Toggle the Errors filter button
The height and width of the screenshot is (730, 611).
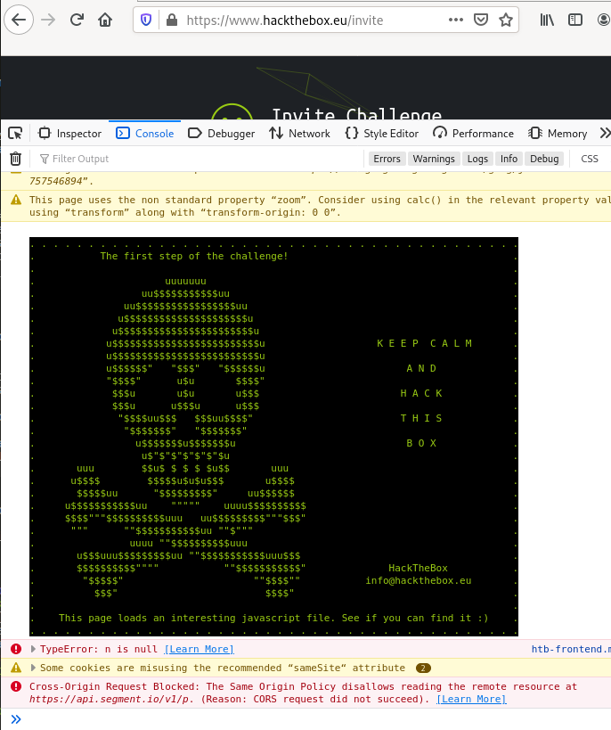(x=387, y=159)
